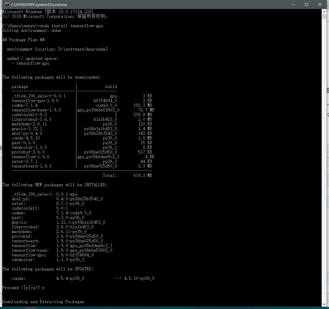The height and width of the screenshot is (309, 329).
Task: Click 'cudnn:' in the install list
Action: (x=19, y=213)
